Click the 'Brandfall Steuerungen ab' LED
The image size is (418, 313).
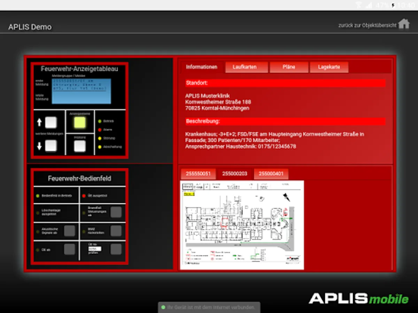click(x=84, y=212)
